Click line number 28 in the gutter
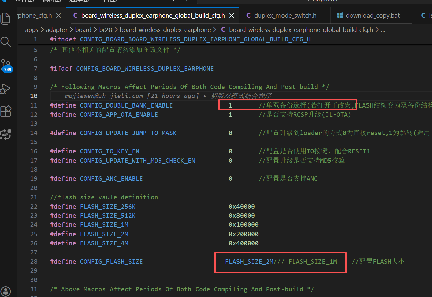 [34, 261]
